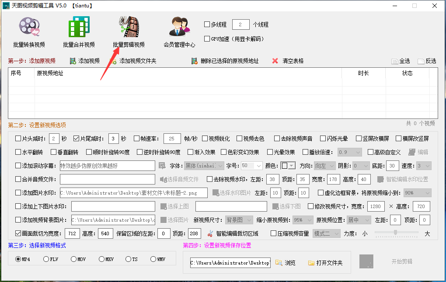The image size is (446, 282).
Task: Click the 选择音频文件 speaker icon
Action: pos(163,179)
